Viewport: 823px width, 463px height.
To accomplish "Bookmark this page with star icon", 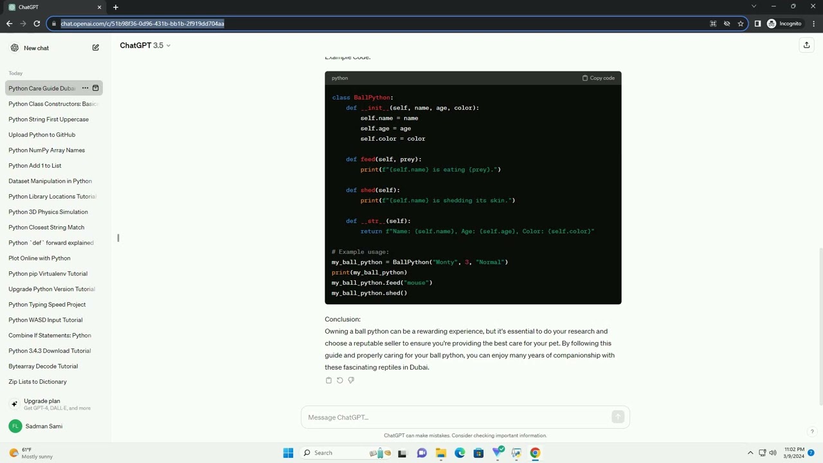I will [741, 24].
